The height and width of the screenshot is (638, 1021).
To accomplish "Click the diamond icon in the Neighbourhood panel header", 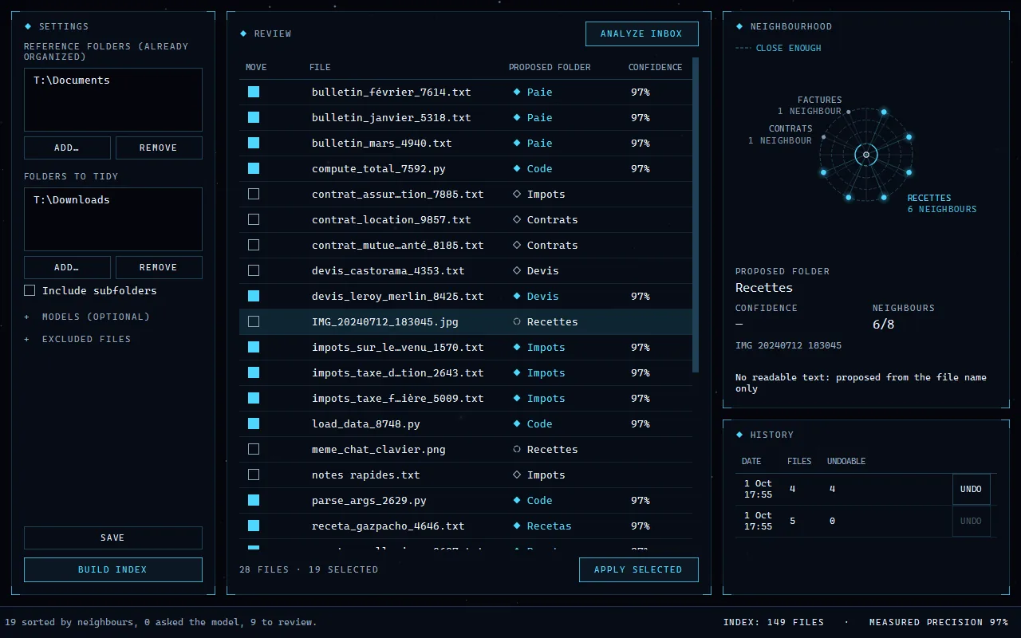I will tap(739, 26).
